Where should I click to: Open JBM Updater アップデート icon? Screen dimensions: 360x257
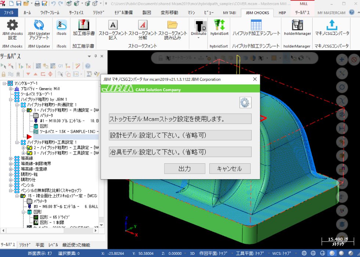(39, 25)
